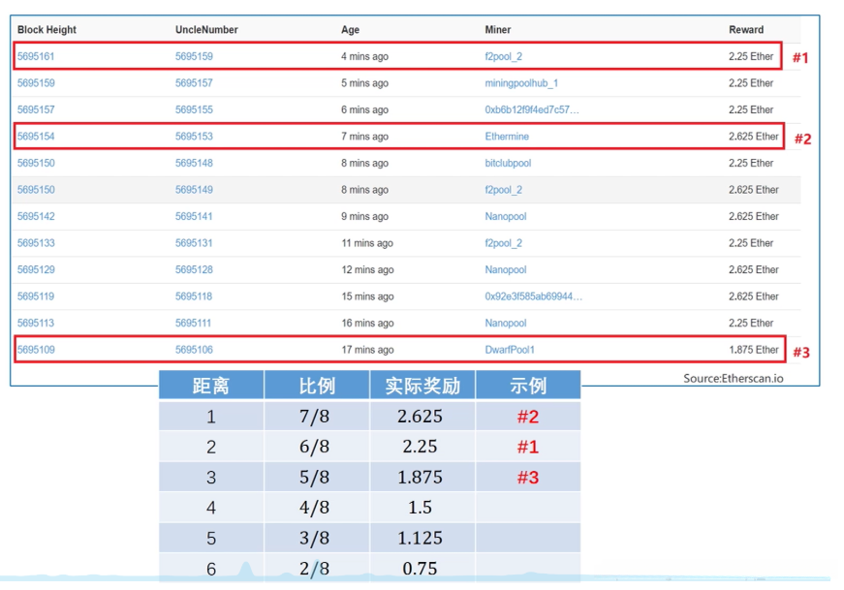The image size is (844, 590).
Task: Select the "4 mins ago" age cell
Action: coord(364,56)
